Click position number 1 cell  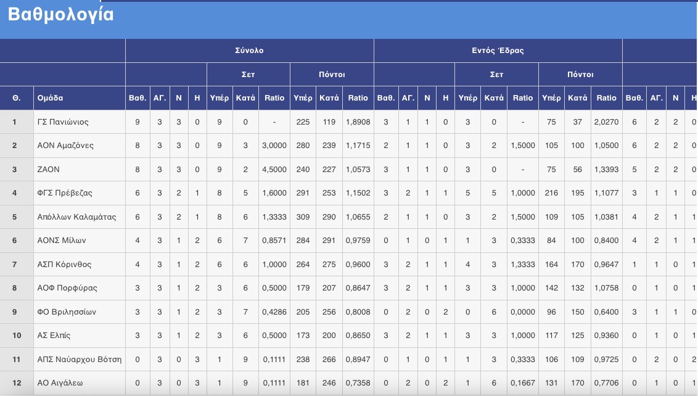(x=17, y=122)
